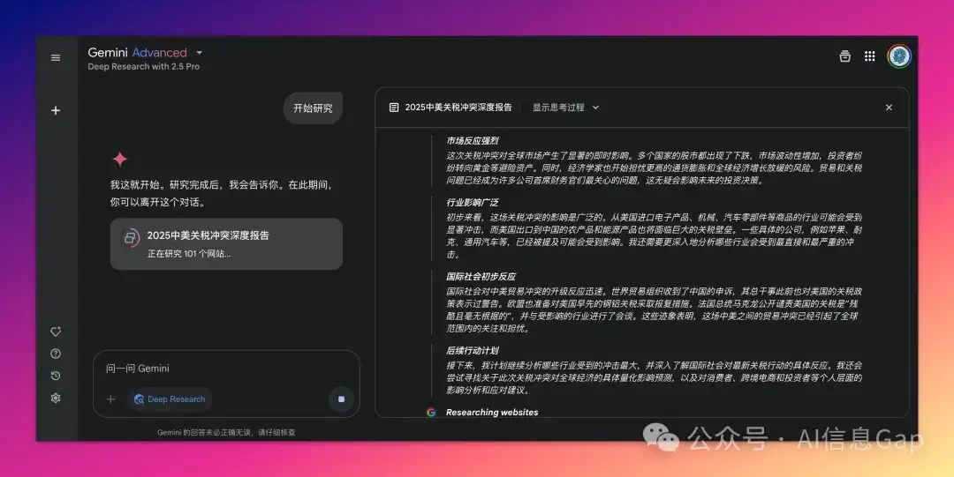Click the 国际社会初步反应 heading

[481, 277]
